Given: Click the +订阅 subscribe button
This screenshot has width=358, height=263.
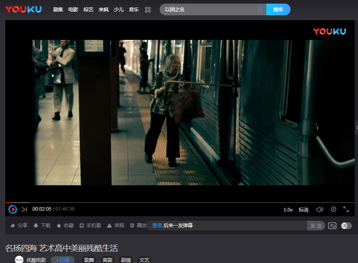Looking at the screenshot, I should click(x=63, y=260).
